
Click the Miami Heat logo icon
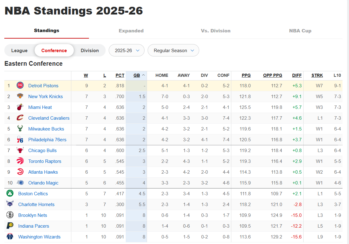coord(20,107)
